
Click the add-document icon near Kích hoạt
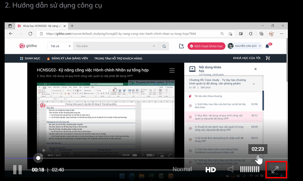tap(181, 46)
